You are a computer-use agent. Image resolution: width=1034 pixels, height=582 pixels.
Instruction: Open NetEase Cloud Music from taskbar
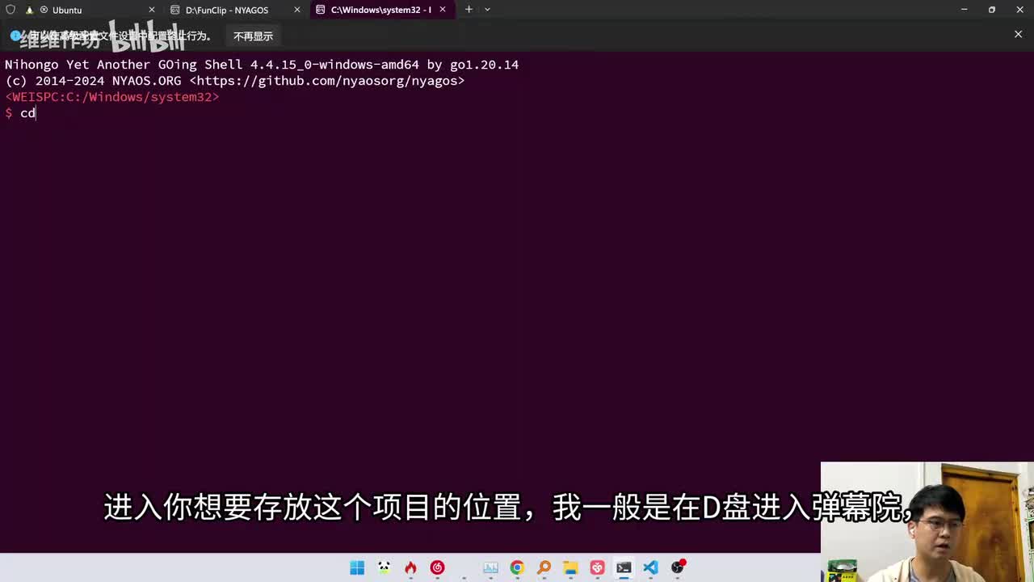point(437,567)
